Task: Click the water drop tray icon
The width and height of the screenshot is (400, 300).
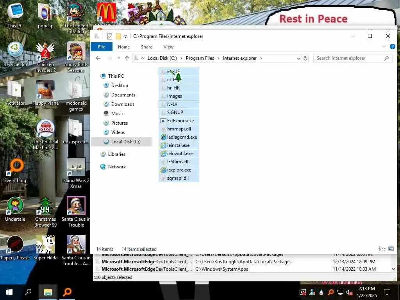Action: click(321, 292)
